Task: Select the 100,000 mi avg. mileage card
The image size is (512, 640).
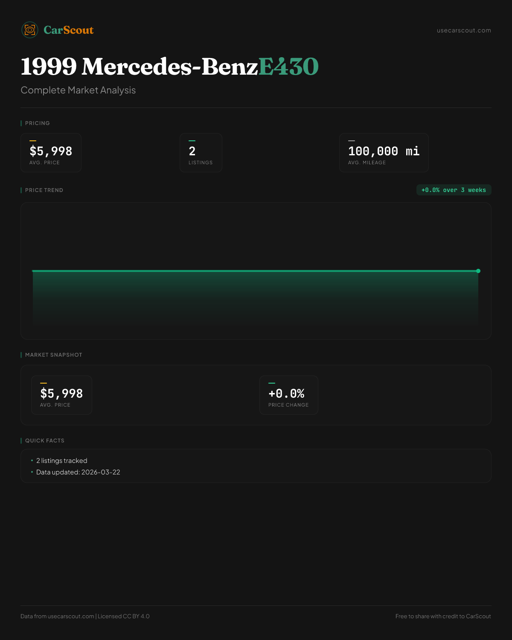Action: coord(384,153)
